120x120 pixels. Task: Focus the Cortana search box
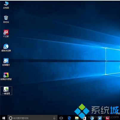tap(32, 118)
